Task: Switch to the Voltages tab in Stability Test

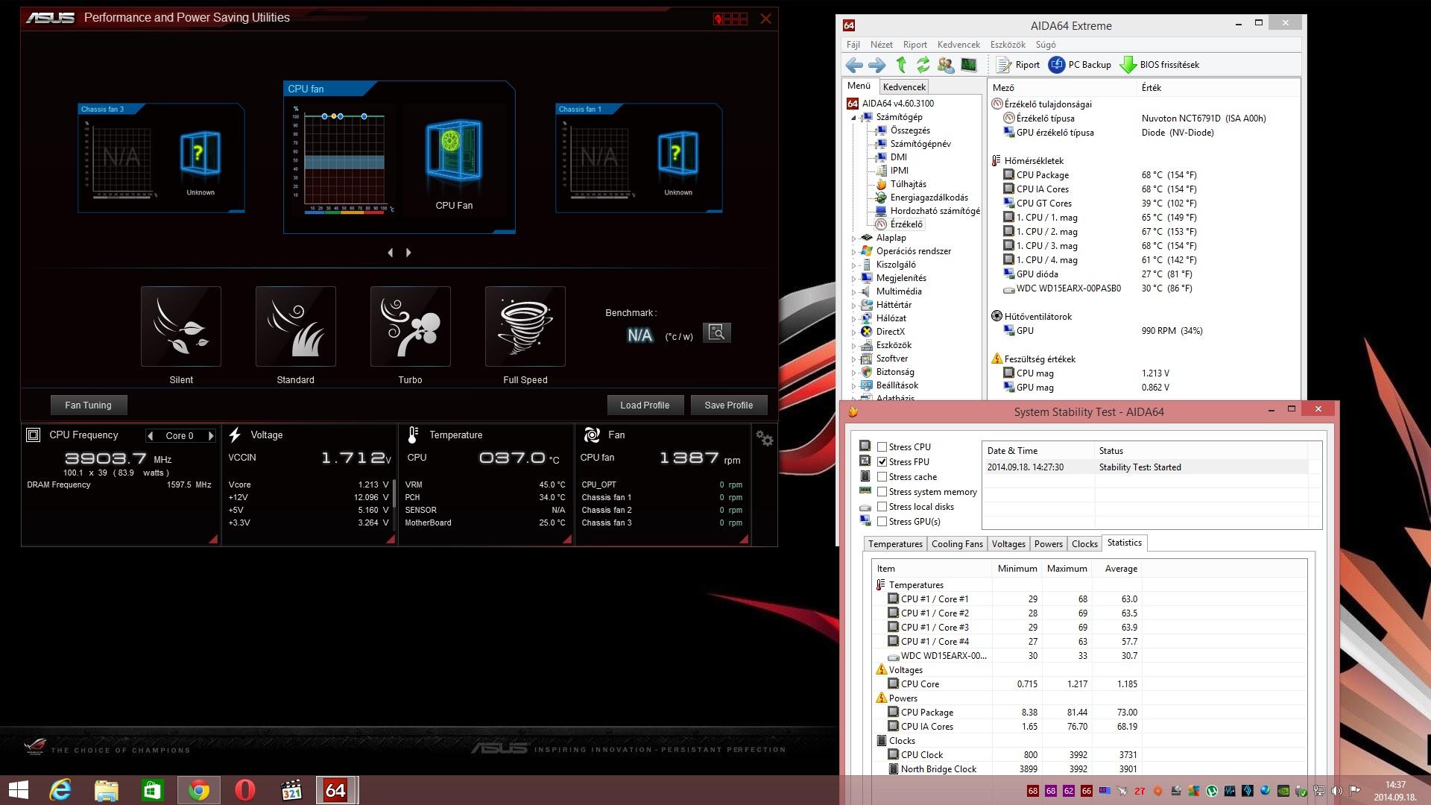Action: coord(1008,544)
